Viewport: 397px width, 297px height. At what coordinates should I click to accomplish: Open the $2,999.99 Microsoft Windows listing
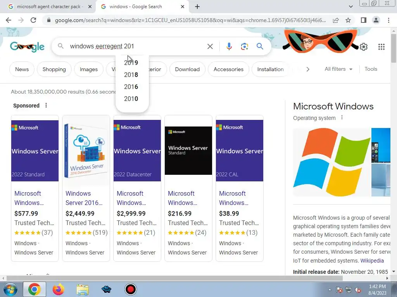(131, 198)
